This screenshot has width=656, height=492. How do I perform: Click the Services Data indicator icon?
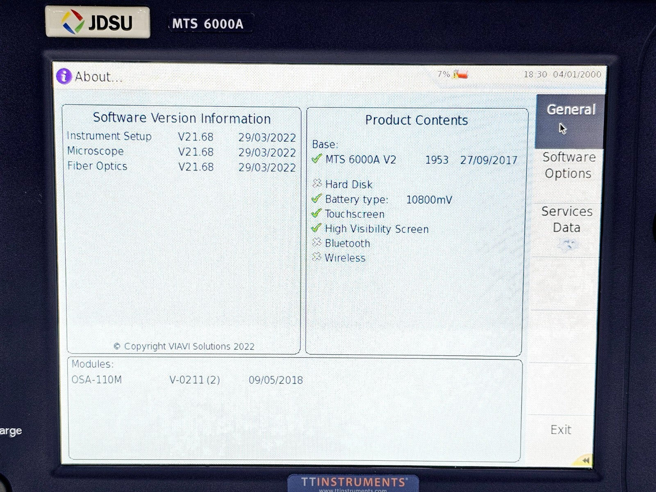pos(568,245)
